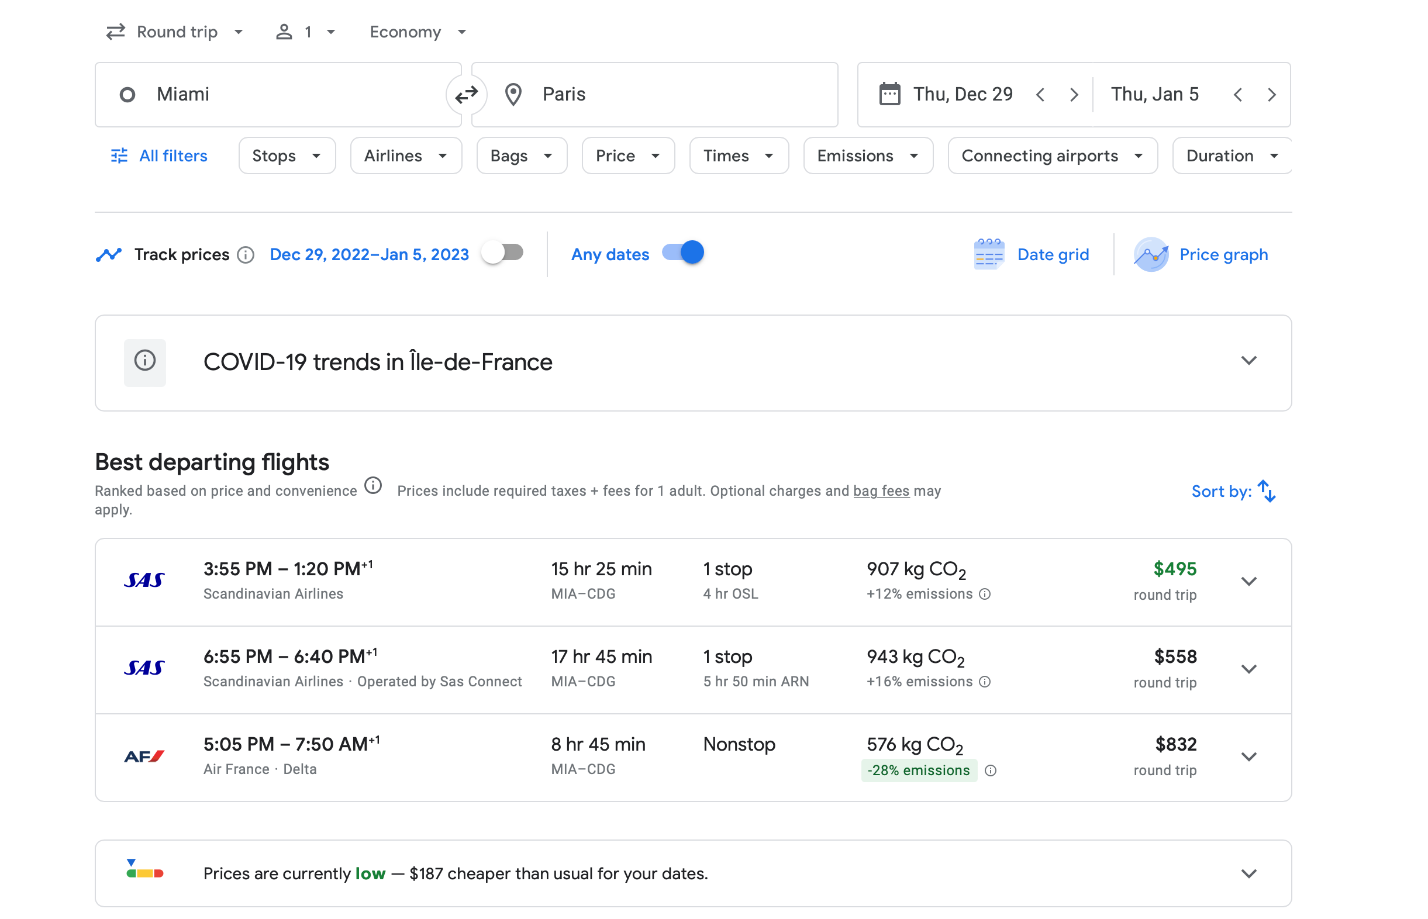Open the Round trip dropdown
1428x919 pixels.
click(175, 32)
